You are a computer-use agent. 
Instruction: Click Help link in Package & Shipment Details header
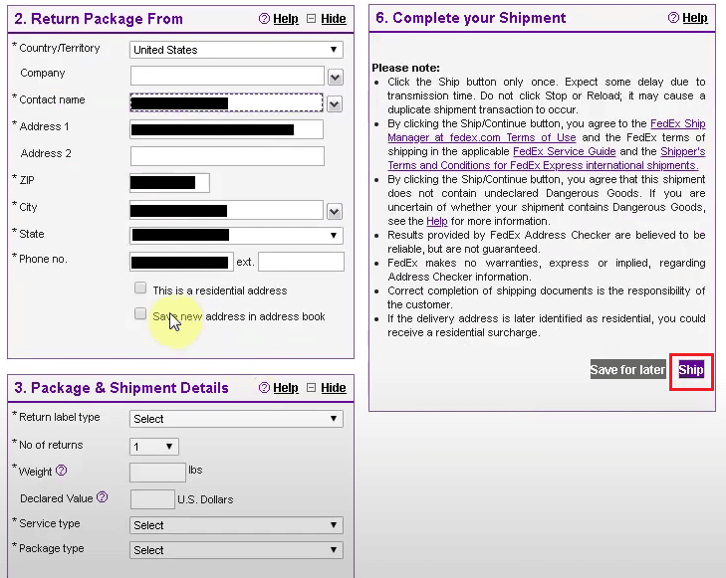(286, 388)
